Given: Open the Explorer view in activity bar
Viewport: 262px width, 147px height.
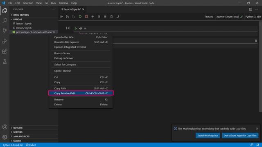Looking at the screenshot, I should 5,10.
